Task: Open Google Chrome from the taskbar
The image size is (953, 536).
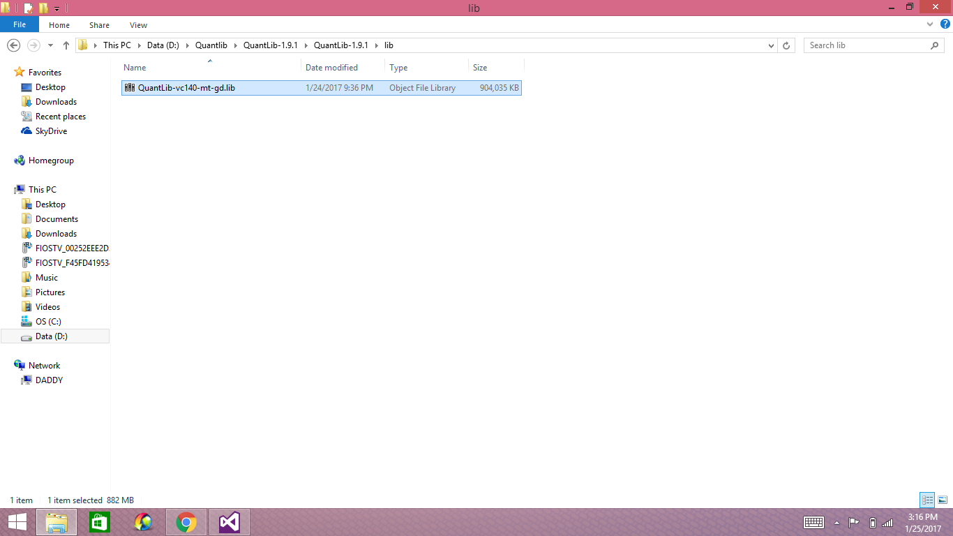Action: click(x=186, y=522)
